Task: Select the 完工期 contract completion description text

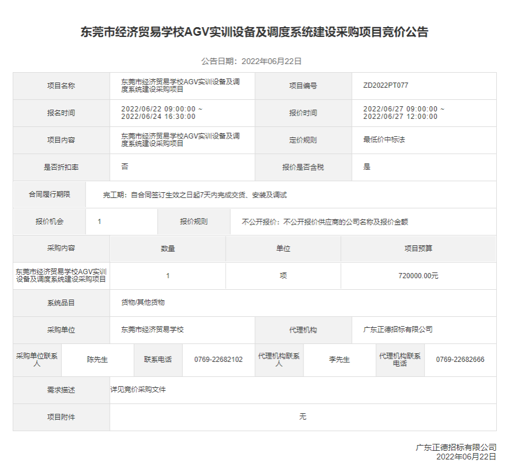Action: pyautogui.click(x=195, y=195)
